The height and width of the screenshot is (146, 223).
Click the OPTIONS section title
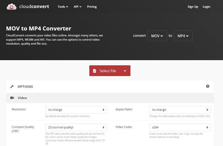pos(25,87)
